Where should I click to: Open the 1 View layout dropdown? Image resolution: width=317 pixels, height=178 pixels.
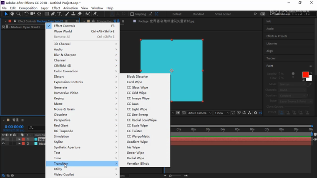(x=220, y=113)
